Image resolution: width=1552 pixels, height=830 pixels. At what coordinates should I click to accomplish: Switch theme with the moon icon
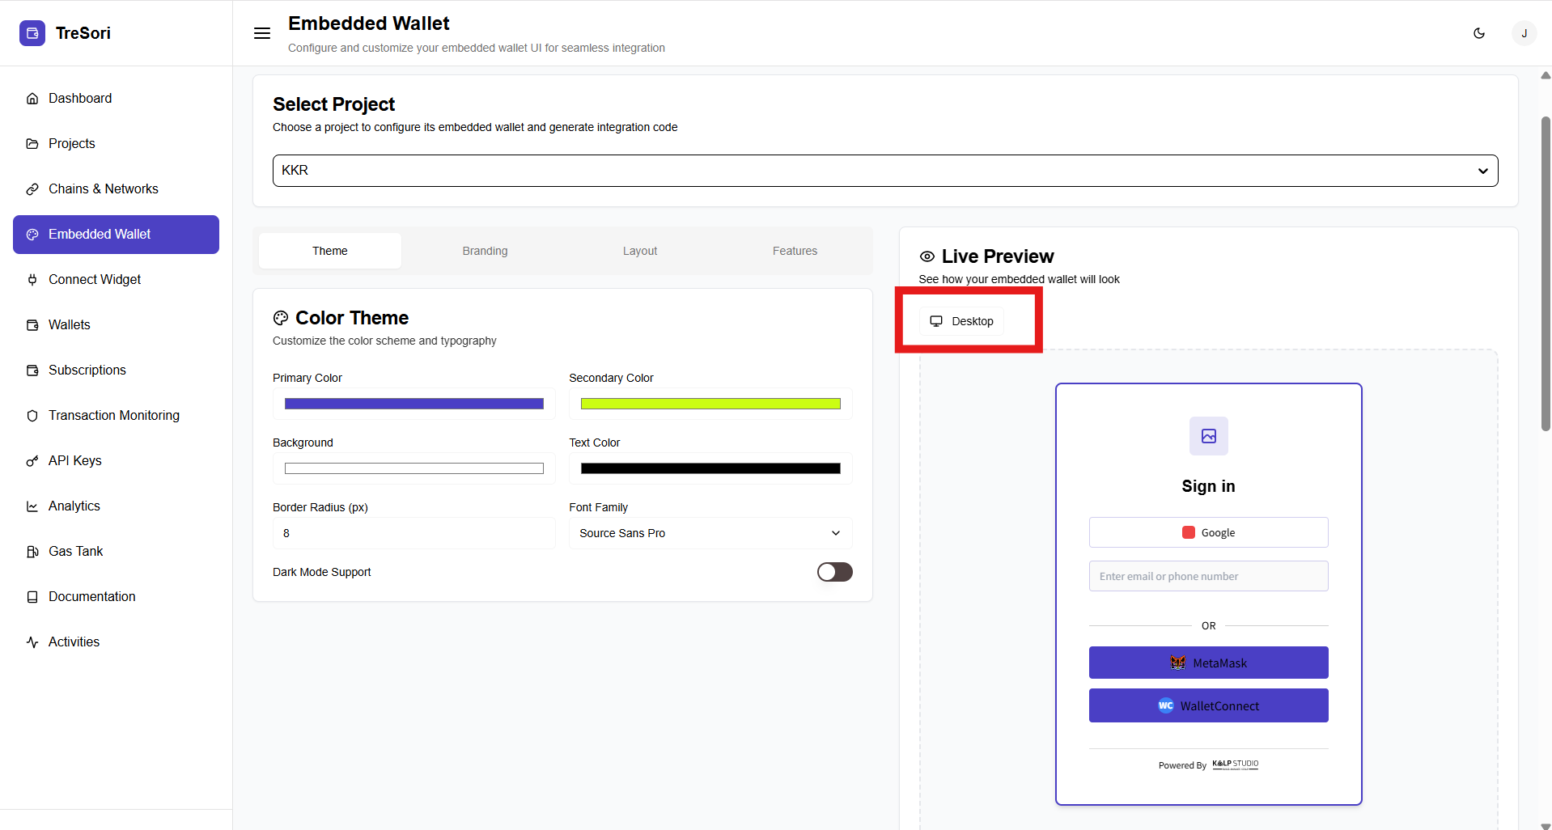pyautogui.click(x=1479, y=33)
